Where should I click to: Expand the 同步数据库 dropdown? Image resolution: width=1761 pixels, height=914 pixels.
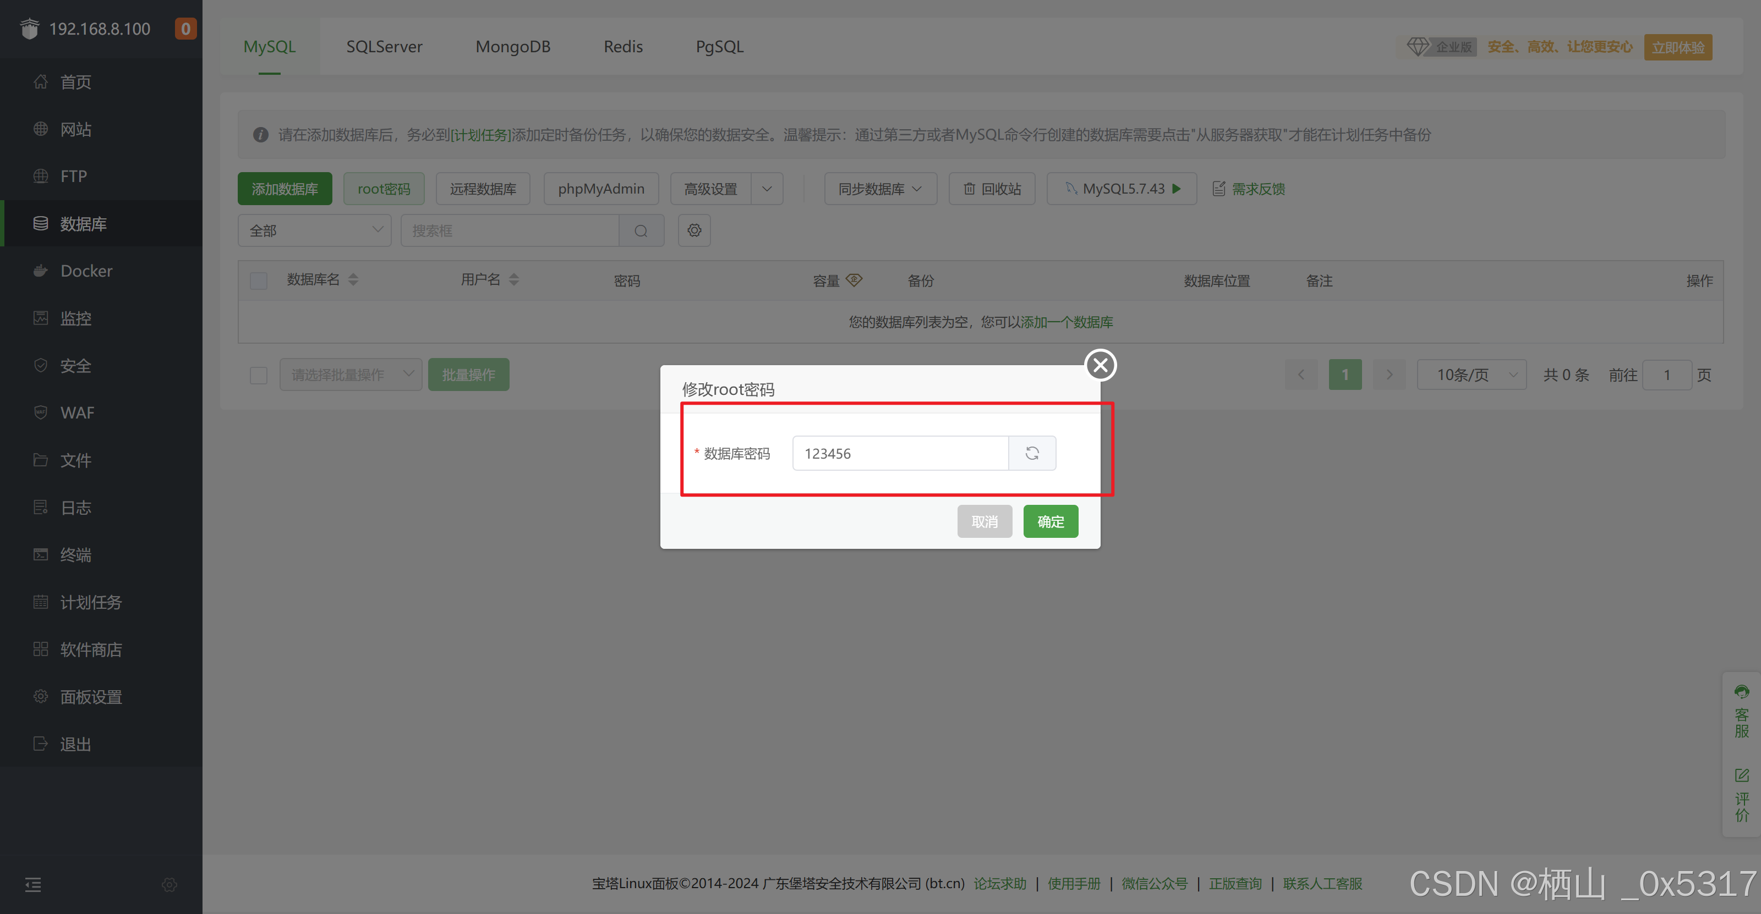click(x=880, y=189)
